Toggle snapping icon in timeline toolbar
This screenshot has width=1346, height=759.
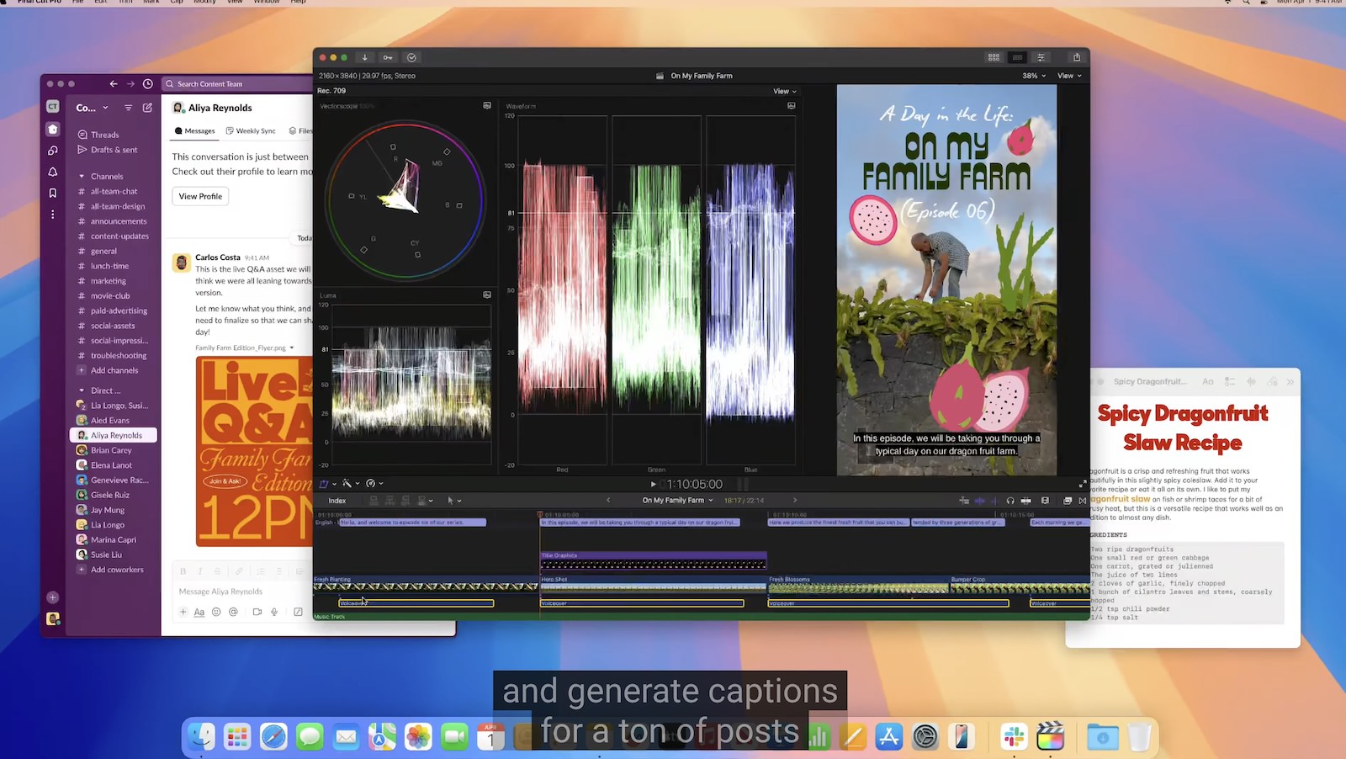1025,501
